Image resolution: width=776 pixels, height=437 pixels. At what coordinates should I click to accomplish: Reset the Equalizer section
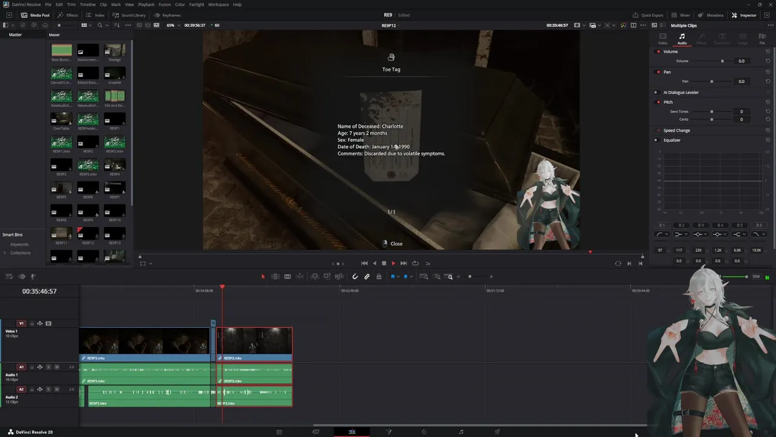768,140
